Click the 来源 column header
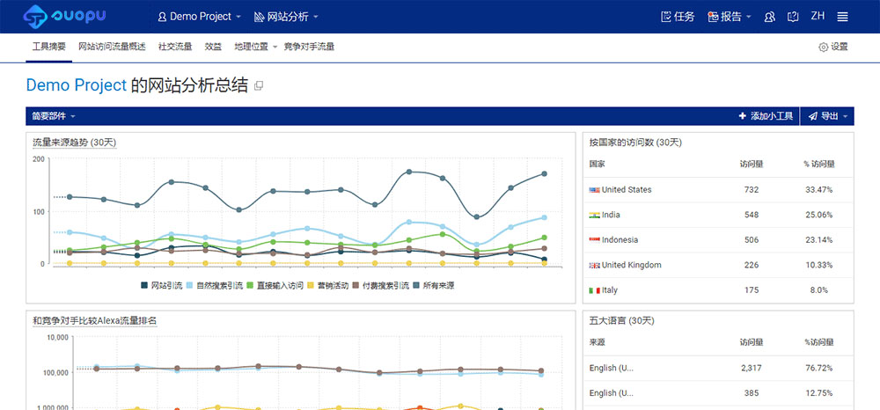This screenshot has width=880, height=410. coord(598,342)
